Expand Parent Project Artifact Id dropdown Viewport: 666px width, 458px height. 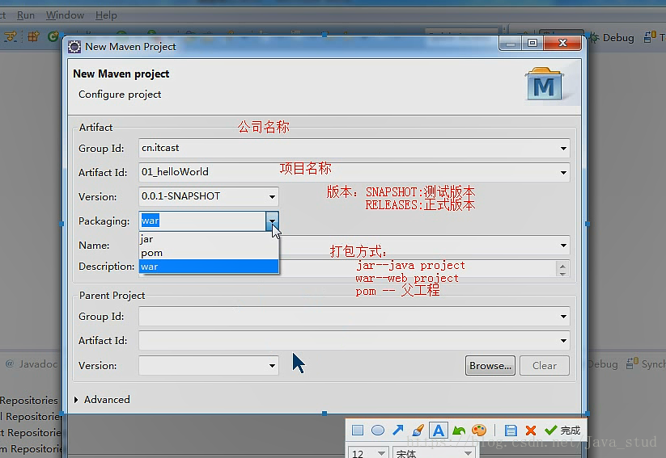pos(563,341)
